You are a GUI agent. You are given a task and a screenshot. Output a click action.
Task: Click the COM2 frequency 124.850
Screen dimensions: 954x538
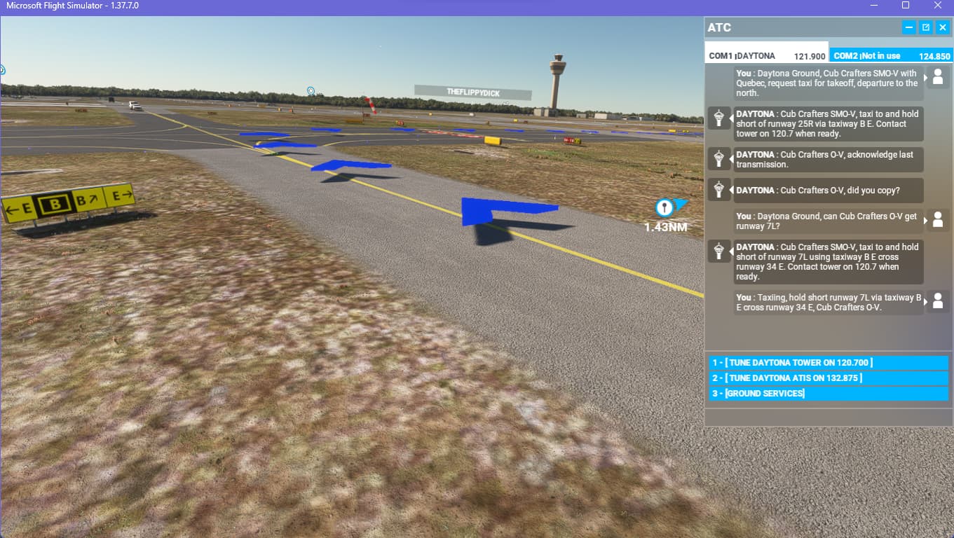934,56
